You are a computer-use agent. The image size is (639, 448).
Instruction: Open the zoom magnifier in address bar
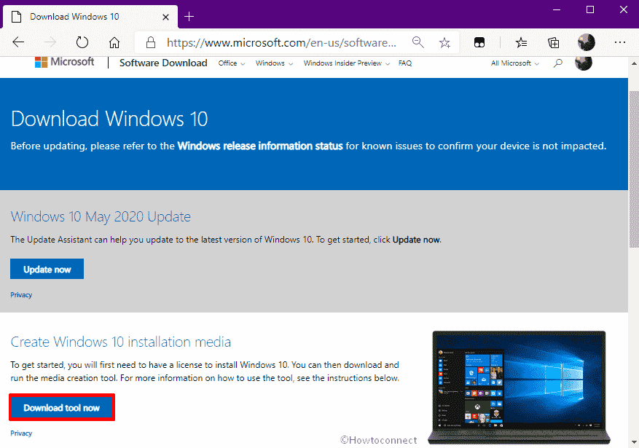point(417,42)
